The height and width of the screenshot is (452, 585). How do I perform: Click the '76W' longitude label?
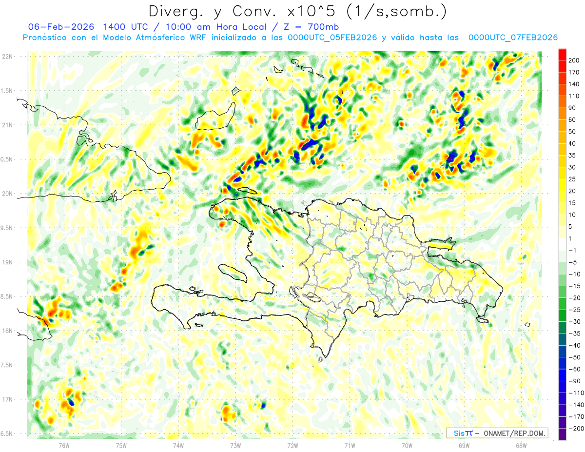click(x=64, y=445)
